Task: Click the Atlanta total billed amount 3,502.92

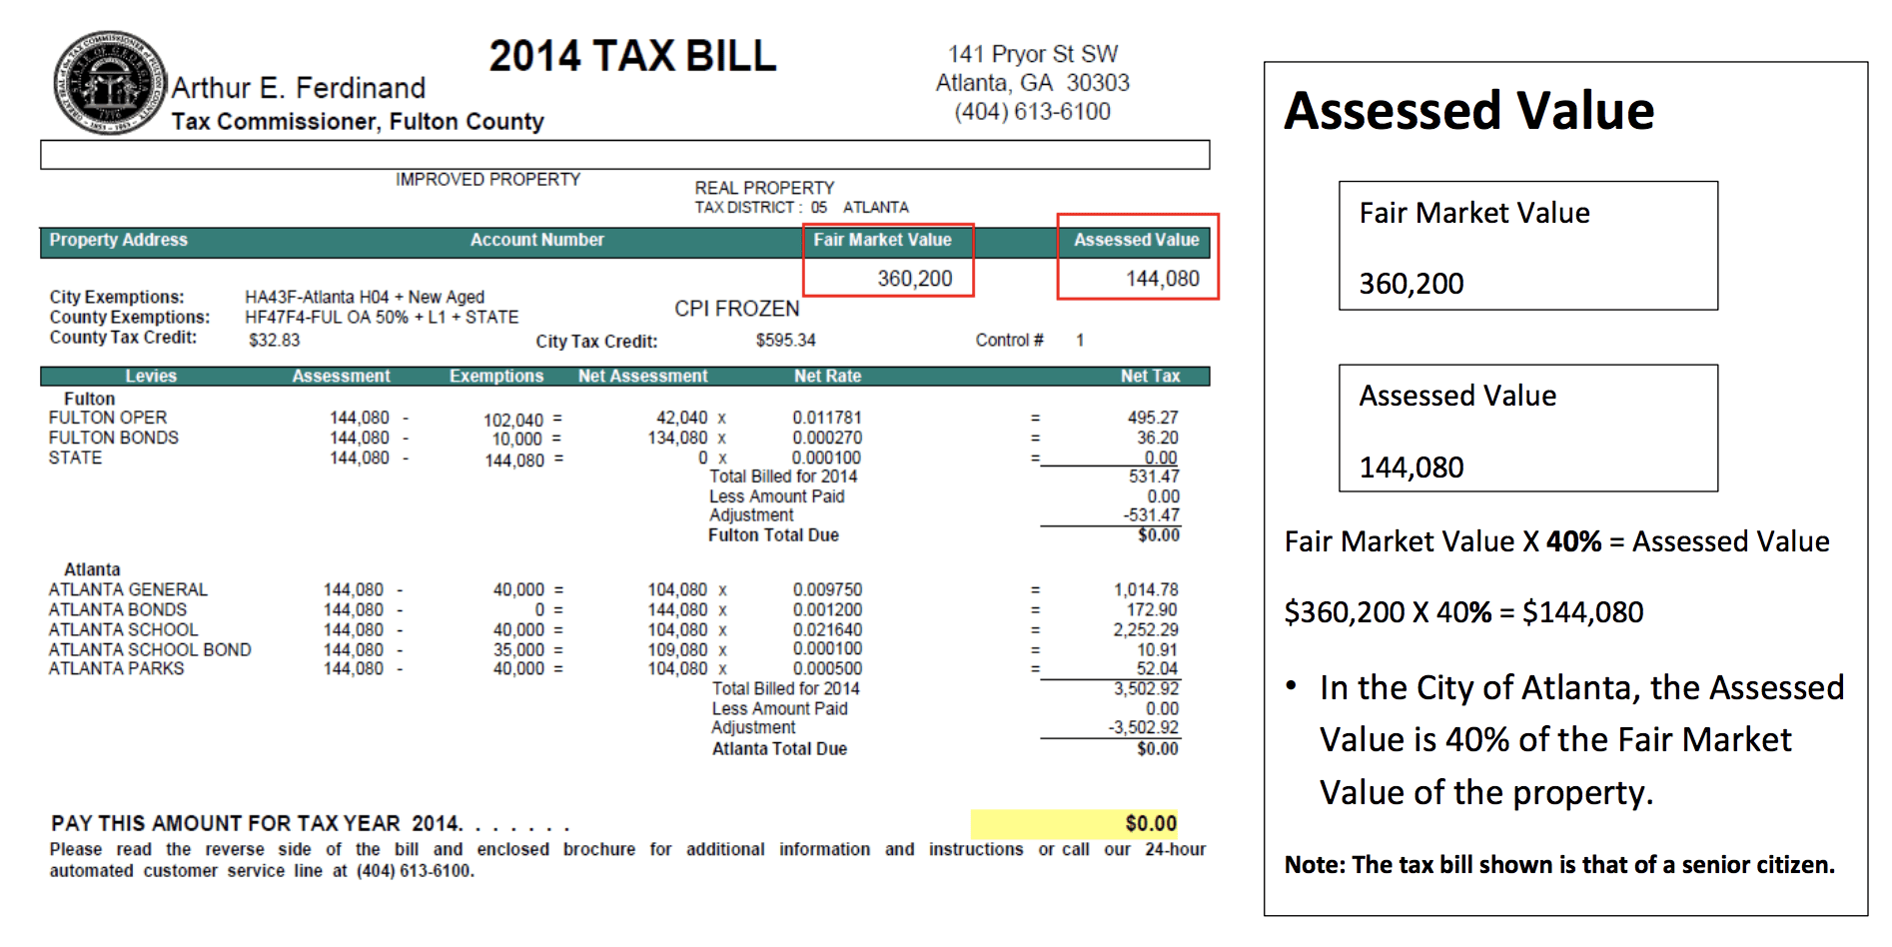Action: pyautogui.click(x=1147, y=688)
